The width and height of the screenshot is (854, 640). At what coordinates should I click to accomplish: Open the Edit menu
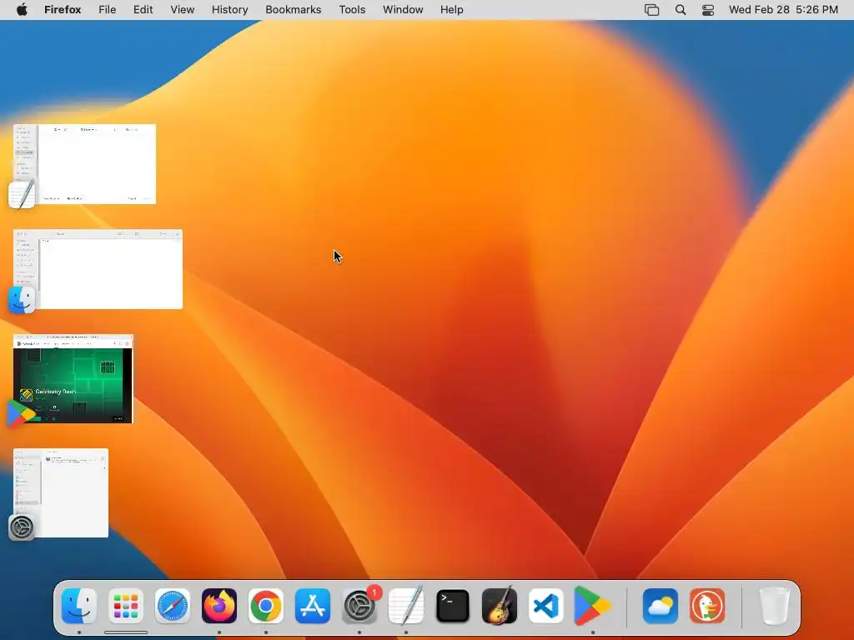(x=143, y=10)
